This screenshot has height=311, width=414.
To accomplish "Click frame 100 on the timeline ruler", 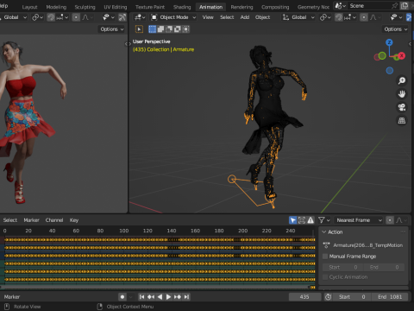I will point(124,231).
